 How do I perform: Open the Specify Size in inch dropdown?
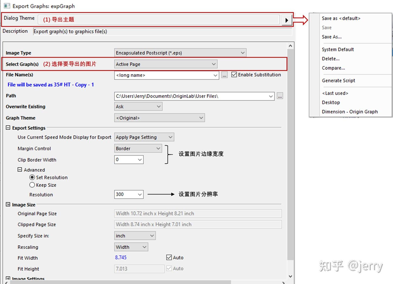(x=135, y=236)
